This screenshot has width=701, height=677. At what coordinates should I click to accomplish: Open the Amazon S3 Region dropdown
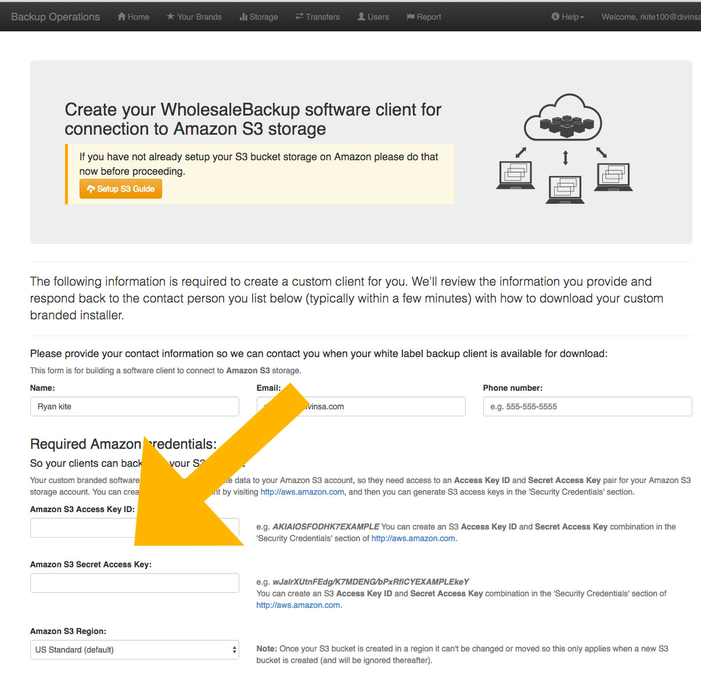(135, 650)
